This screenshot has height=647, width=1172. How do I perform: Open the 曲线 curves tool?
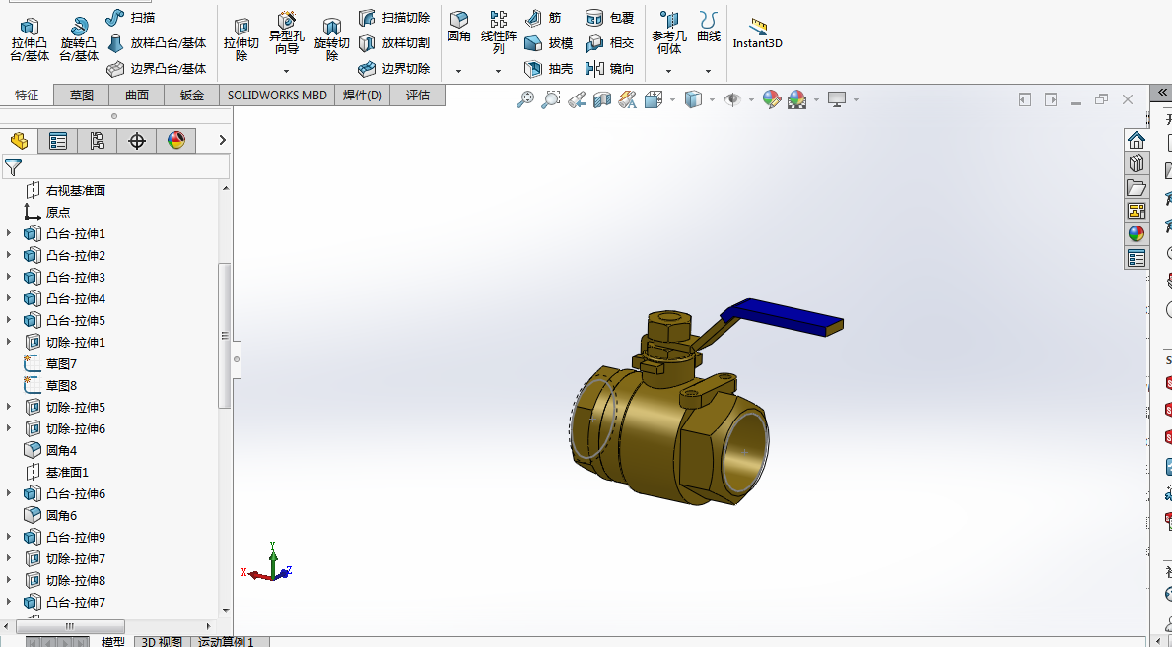coord(708,27)
